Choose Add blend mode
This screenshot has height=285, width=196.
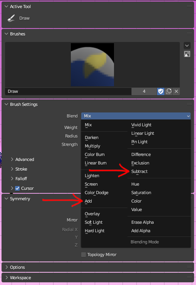click(88, 201)
